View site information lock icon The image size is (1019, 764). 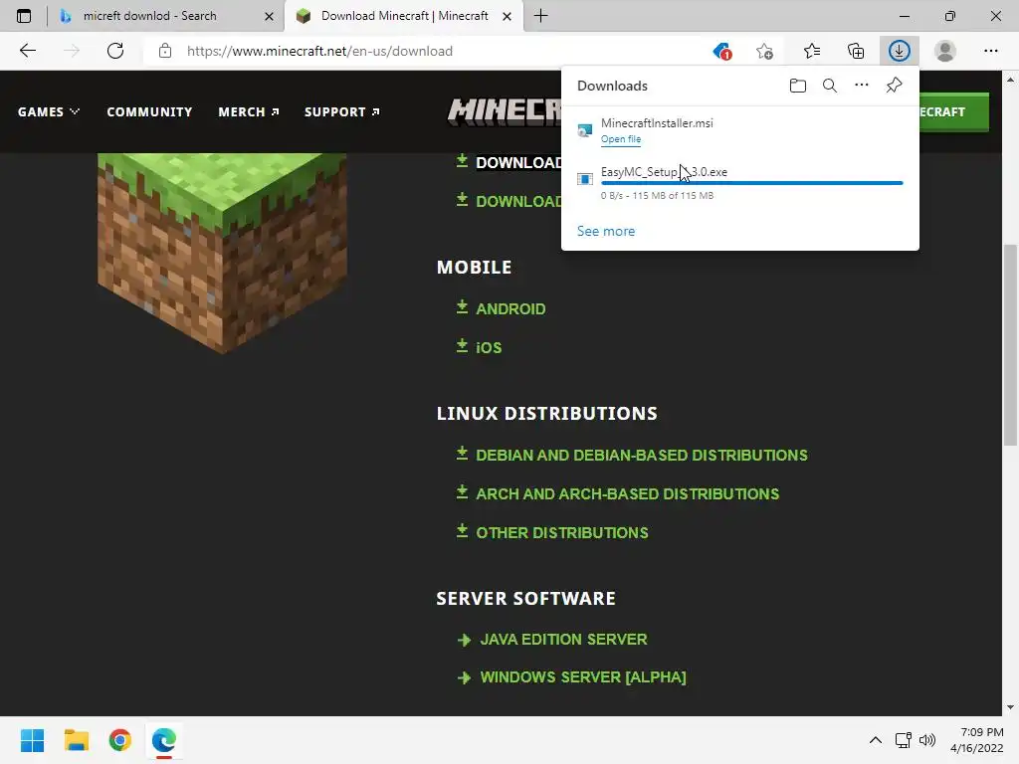(x=165, y=51)
